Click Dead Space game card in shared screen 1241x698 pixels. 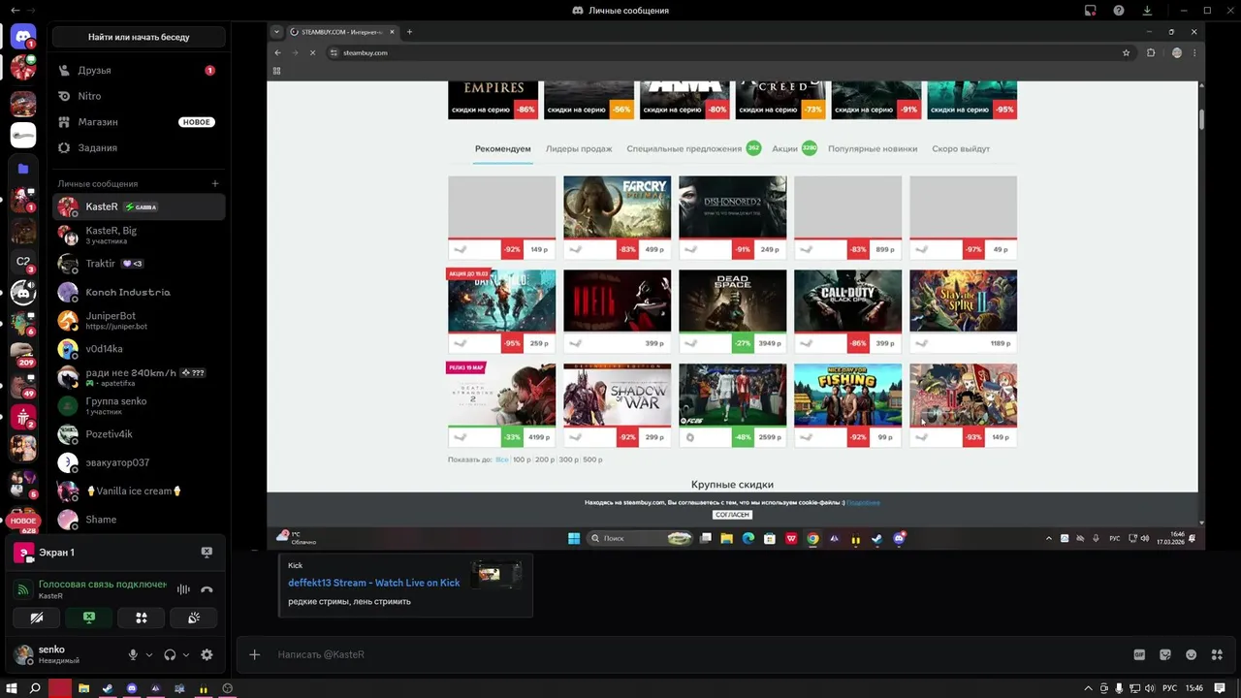pos(732,312)
